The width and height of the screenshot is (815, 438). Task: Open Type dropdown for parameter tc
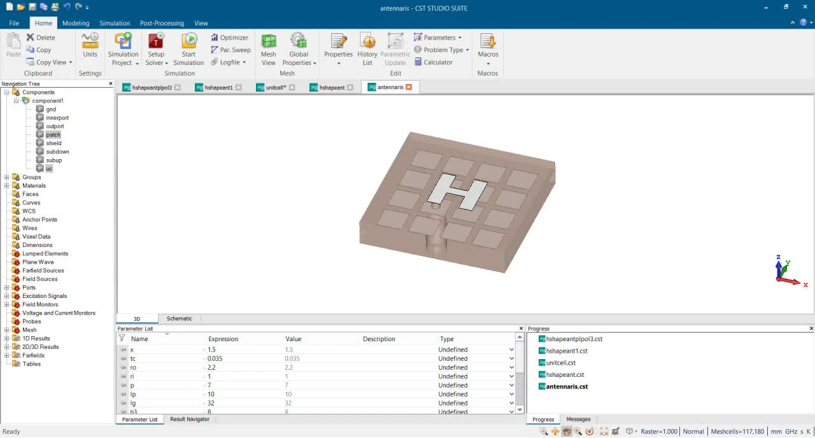pos(511,358)
